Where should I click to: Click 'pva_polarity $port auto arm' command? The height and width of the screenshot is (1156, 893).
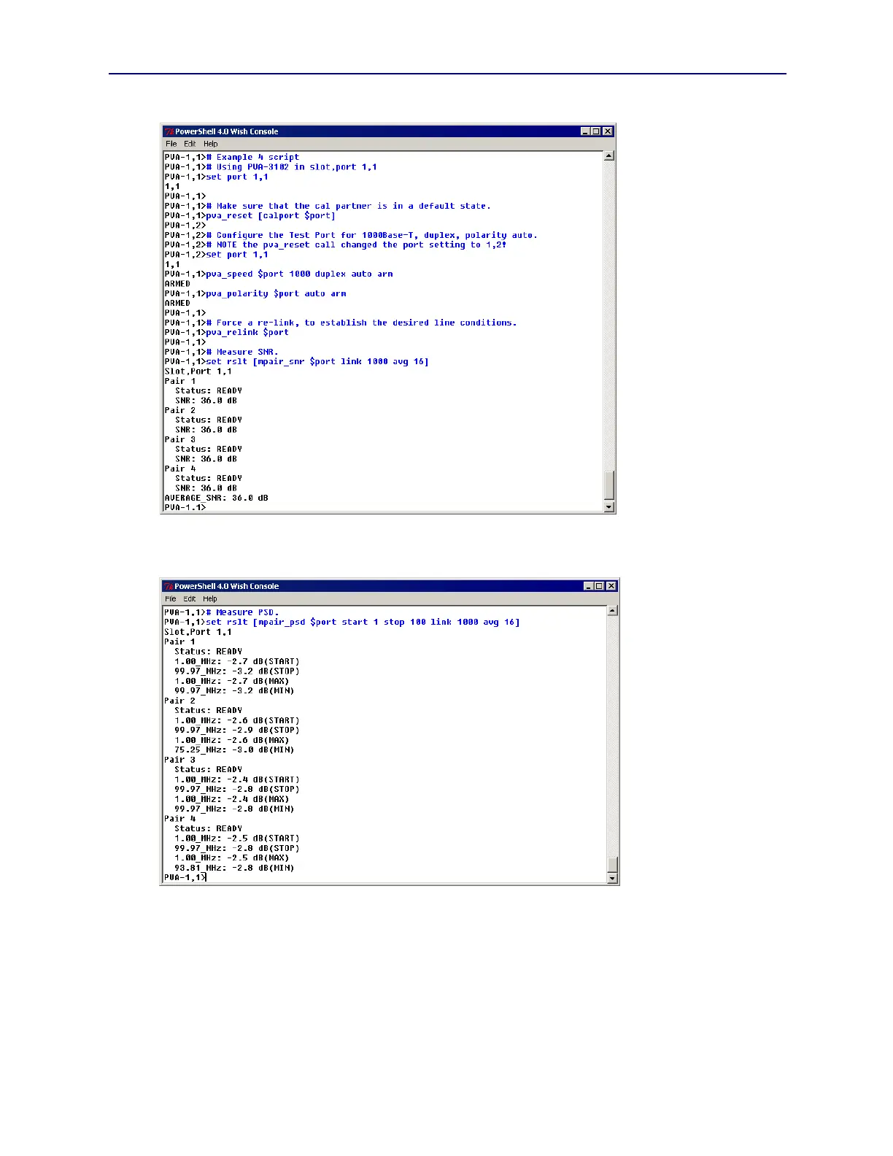277,293
